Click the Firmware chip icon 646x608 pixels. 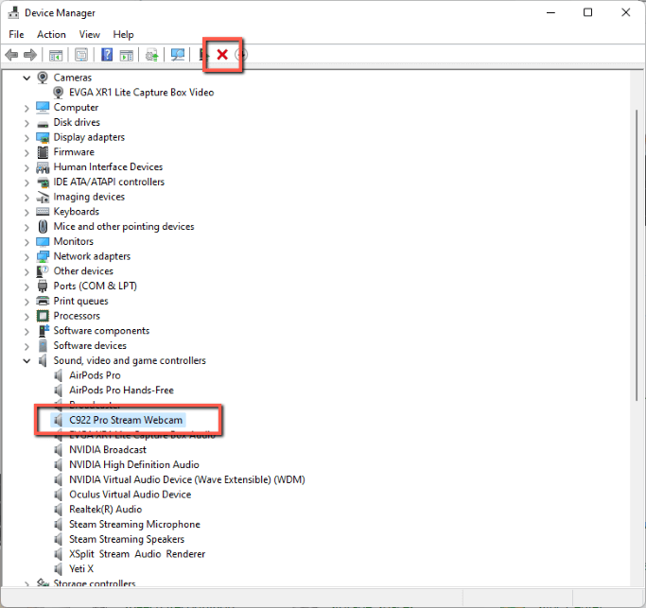coord(43,152)
